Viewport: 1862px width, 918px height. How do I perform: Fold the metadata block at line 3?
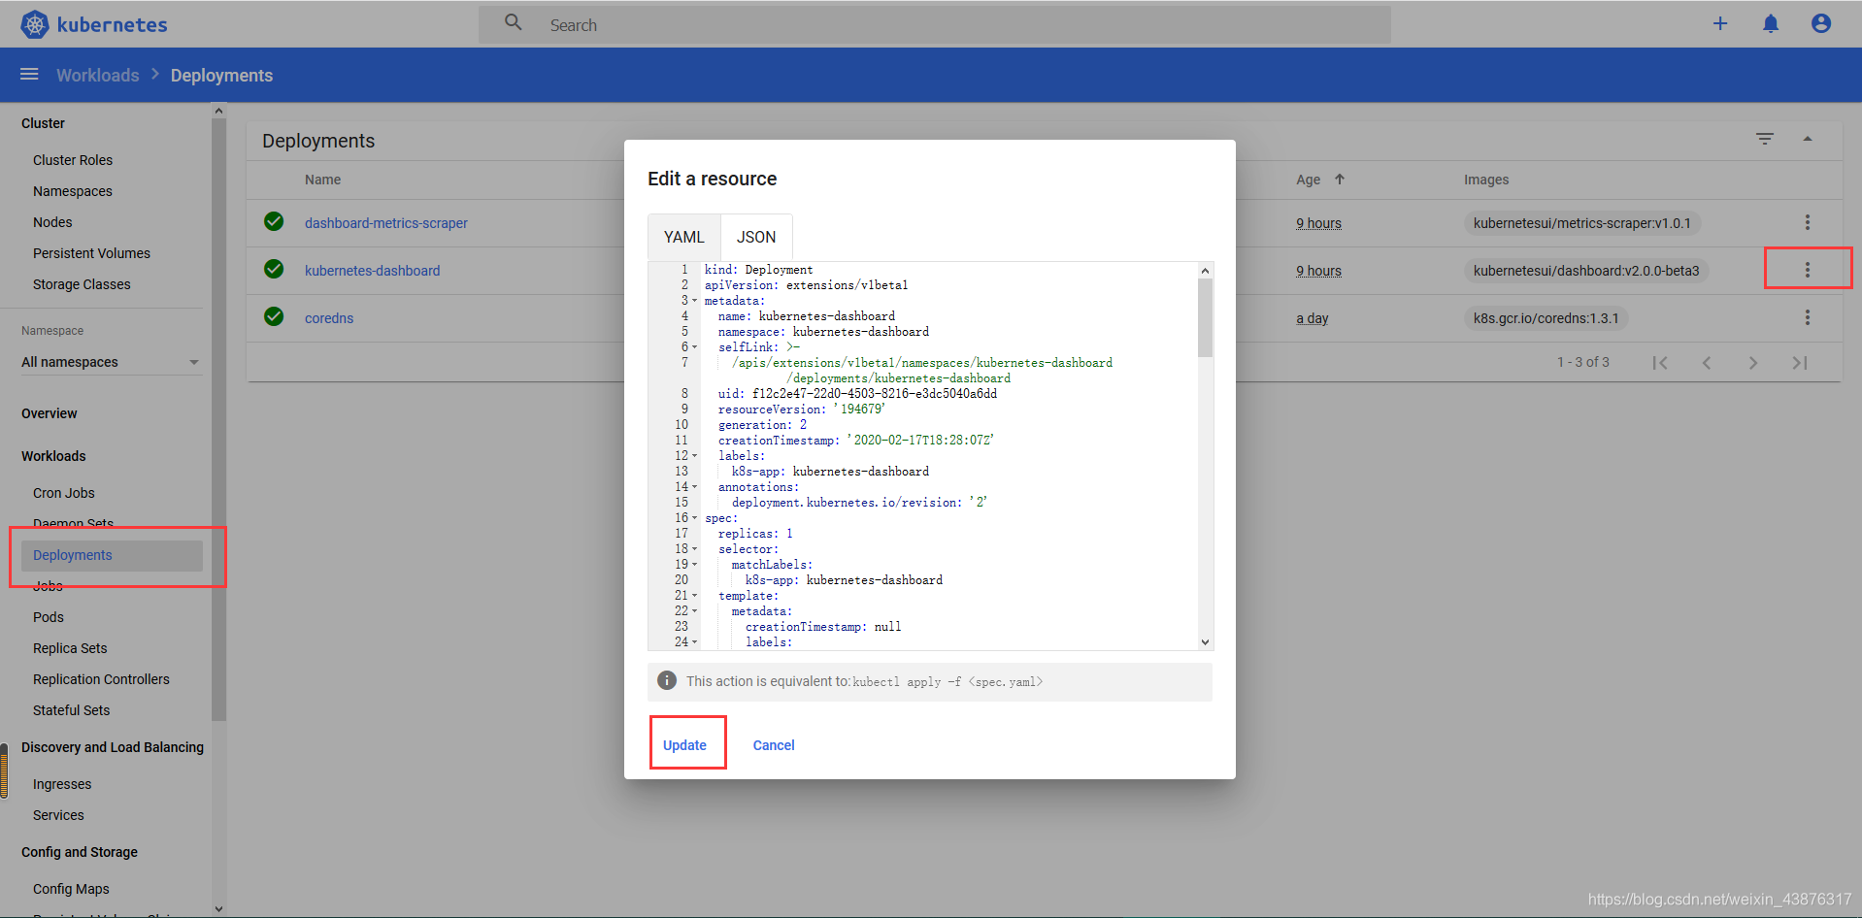[x=694, y=301]
